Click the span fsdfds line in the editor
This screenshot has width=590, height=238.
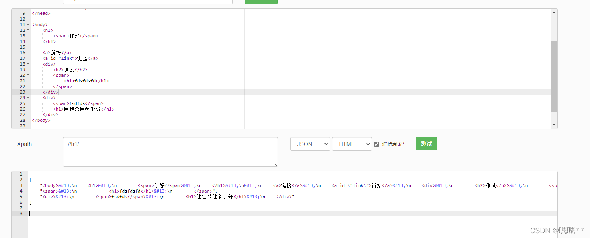pos(78,103)
